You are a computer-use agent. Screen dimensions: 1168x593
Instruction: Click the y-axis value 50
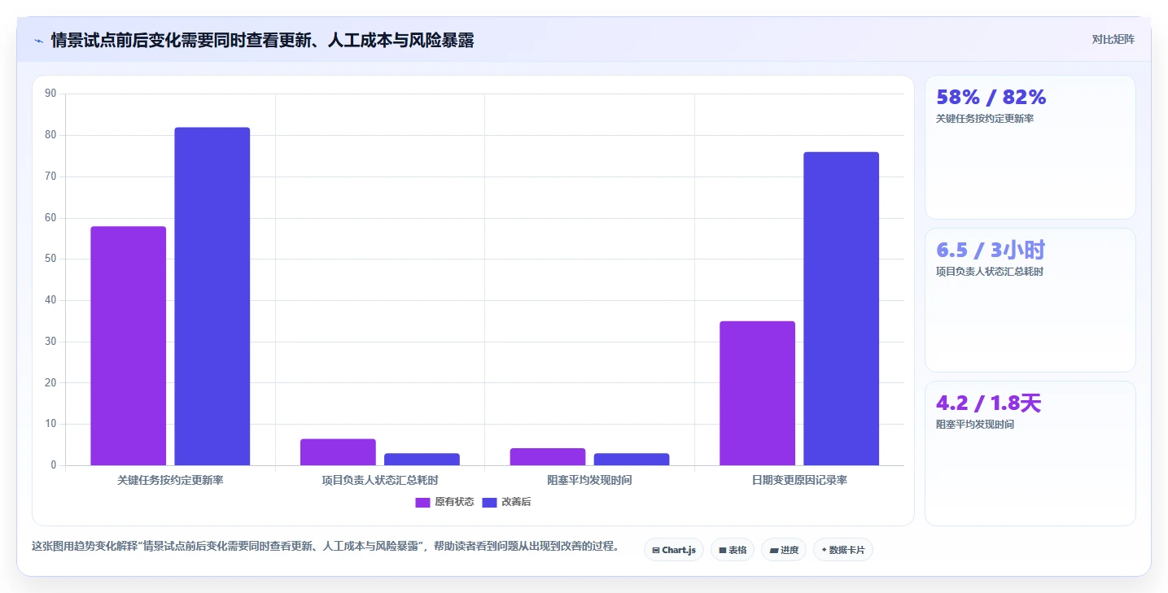[50, 259]
